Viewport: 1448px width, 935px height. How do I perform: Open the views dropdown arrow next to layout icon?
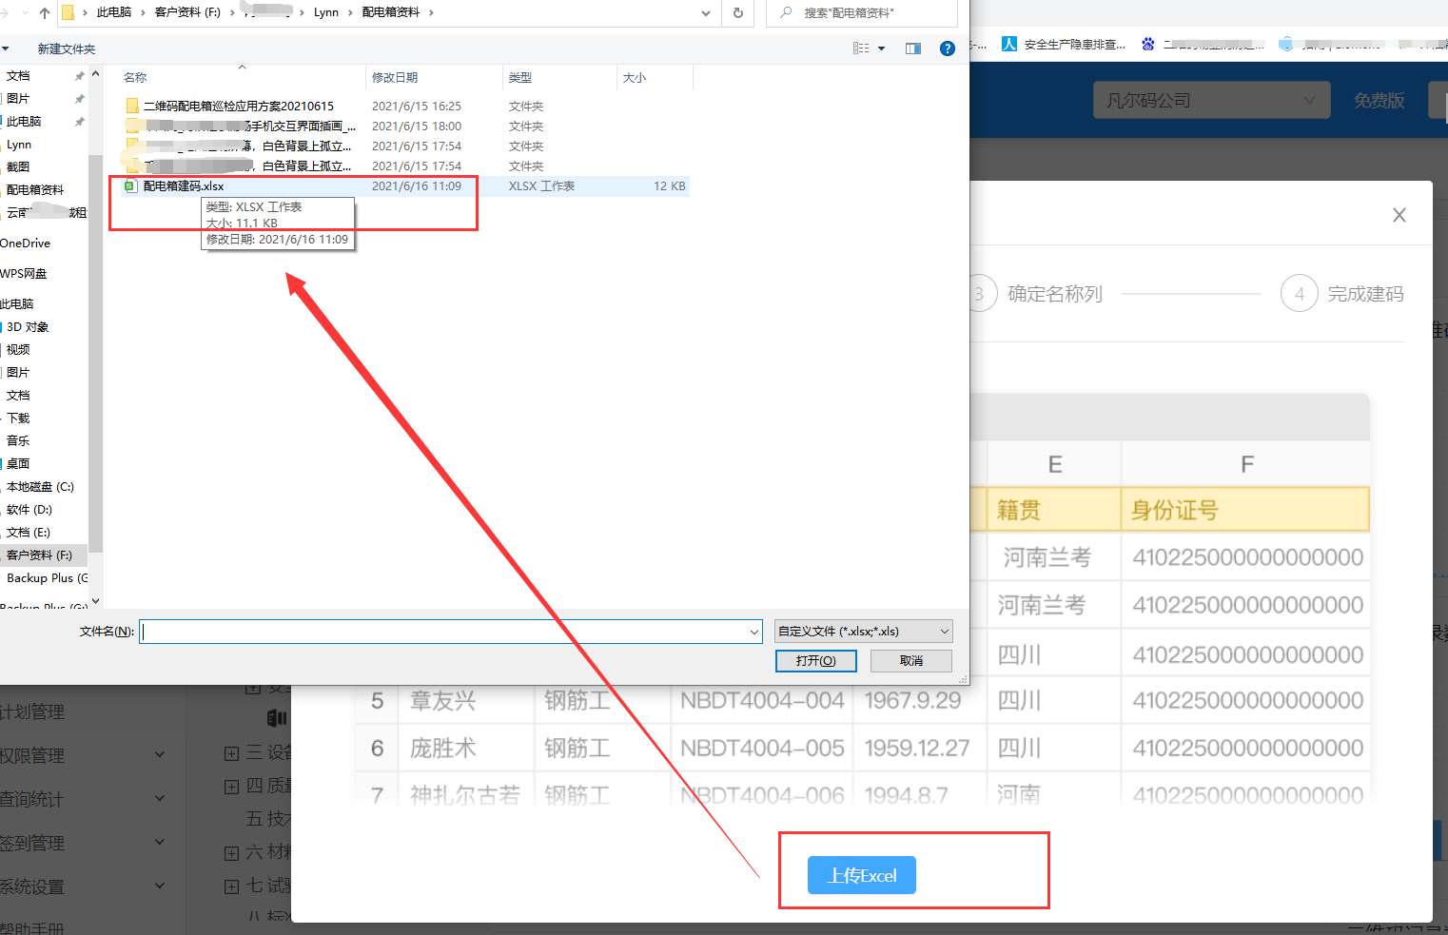click(881, 49)
